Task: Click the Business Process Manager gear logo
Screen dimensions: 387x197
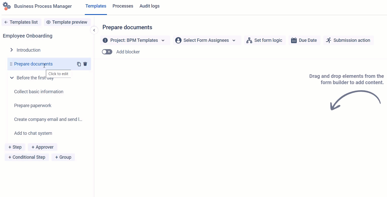Action: (7, 6)
